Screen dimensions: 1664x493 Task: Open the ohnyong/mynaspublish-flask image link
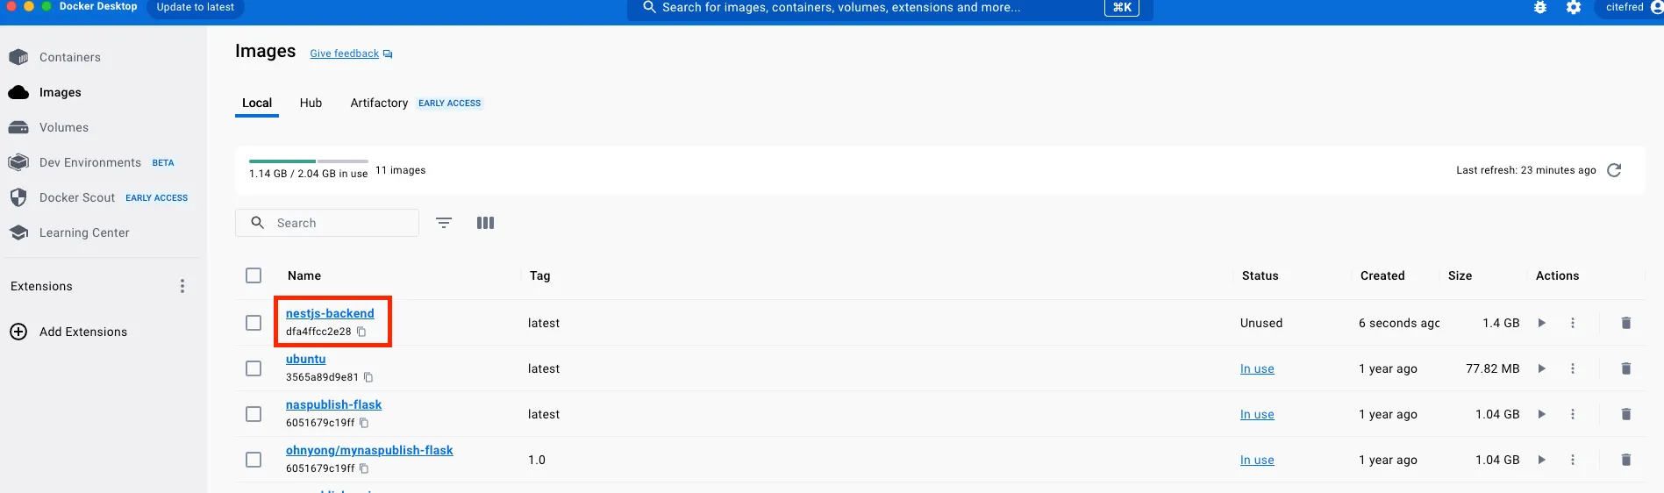(x=369, y=450)
